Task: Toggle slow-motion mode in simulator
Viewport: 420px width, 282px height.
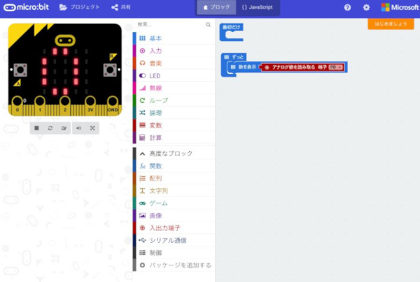Action: tap(64, 128)
